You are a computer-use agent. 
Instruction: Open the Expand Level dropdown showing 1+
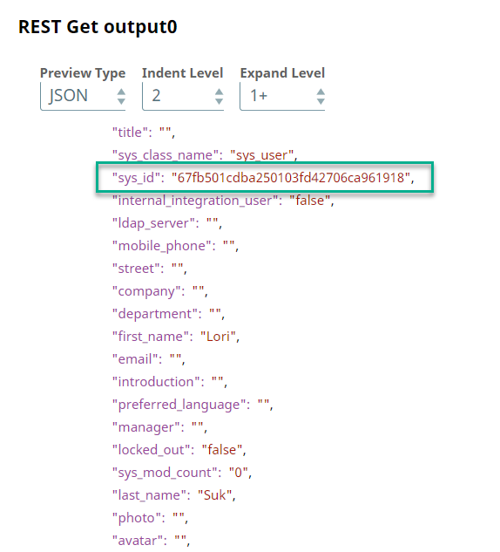[x=282, y=96]
